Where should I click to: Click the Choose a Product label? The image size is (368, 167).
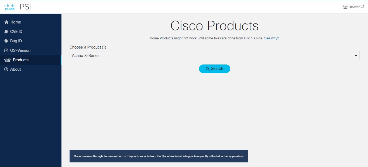85,47
